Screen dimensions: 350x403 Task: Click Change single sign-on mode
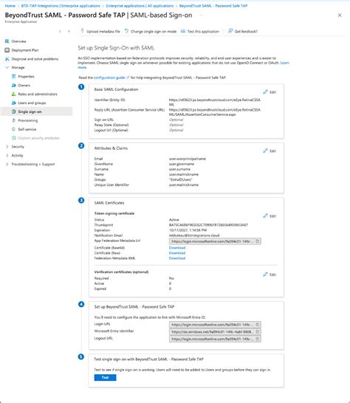[x=151, y=31]
